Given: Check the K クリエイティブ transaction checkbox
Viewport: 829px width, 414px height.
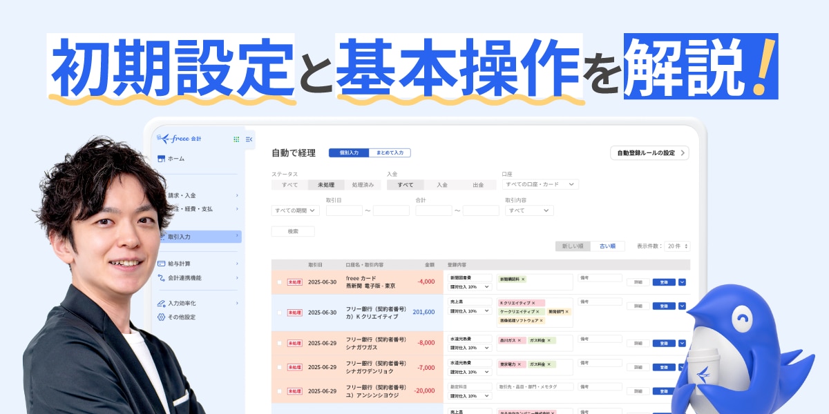Looking at the screenshot, I should 280,313.
